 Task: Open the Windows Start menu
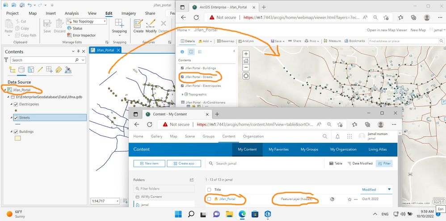point(178,214)
